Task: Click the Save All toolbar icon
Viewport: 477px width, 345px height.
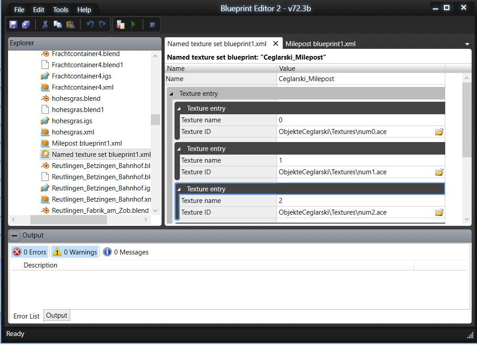Action: pyautogui.click(x=26, y=25)
